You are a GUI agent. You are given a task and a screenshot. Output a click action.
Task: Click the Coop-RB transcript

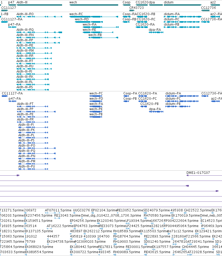(x=126, y=22)
